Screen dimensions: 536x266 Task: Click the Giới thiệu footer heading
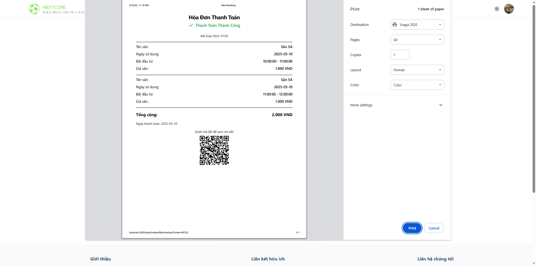coord(100,259)
